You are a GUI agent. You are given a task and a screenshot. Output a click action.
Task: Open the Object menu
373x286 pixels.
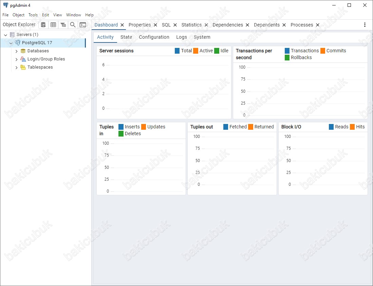[x=19, y=15]
